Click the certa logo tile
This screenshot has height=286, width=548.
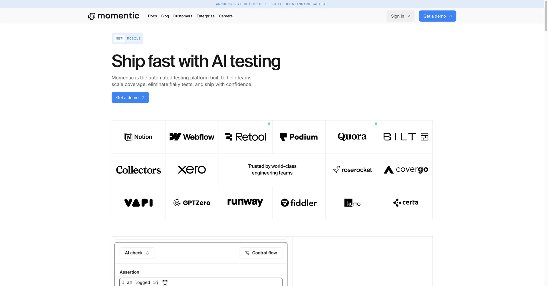(x=406, y=203)
